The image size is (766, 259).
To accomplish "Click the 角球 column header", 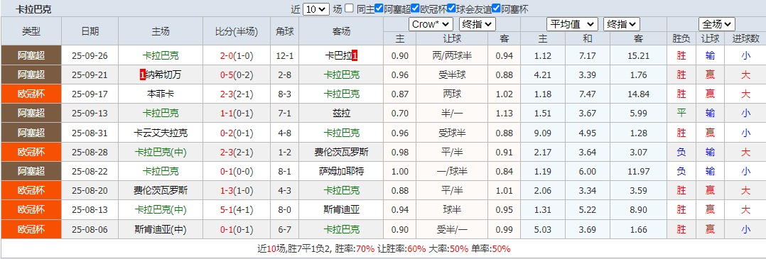I will pyautogui.click(x=285, y=31).
